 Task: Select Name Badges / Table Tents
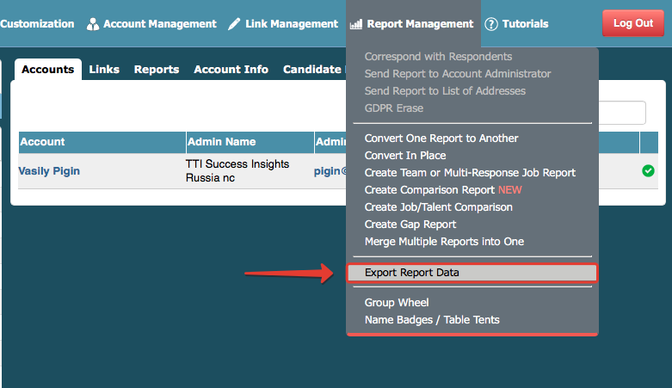pyautogui.click(x=432, y=320)
